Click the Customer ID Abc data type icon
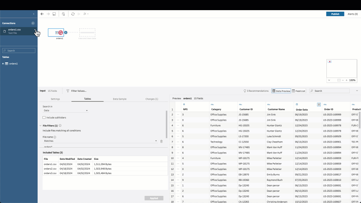The image size is (361, 203). pos(240,105)
